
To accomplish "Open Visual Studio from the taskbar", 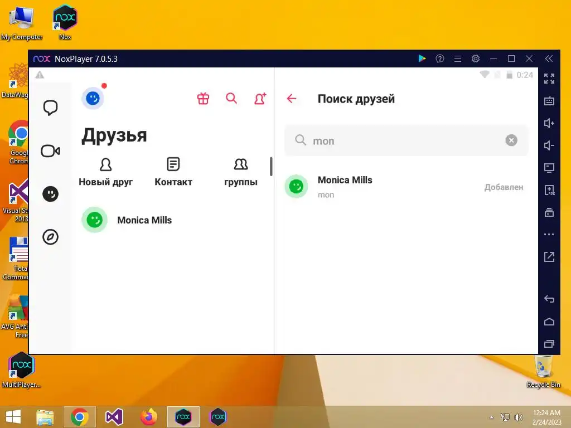I will pos(114,417).
